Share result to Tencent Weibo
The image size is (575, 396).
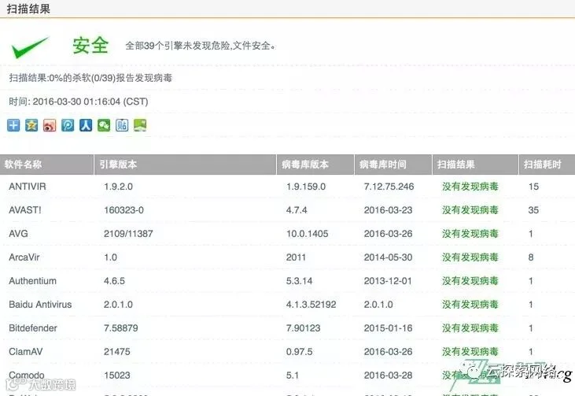coord(68,125)
